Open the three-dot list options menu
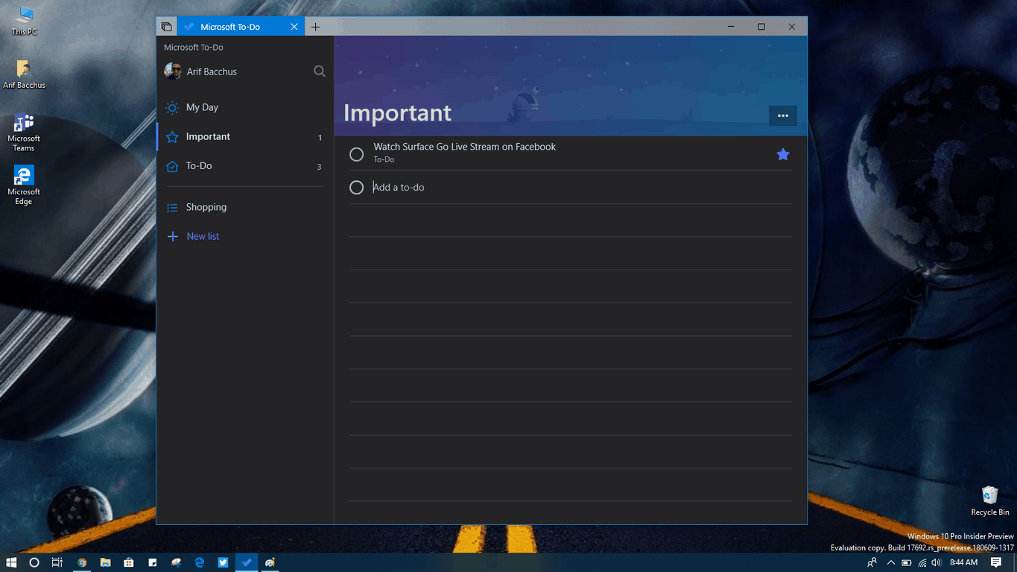The image size is (1017, 572). click(782, 115)
